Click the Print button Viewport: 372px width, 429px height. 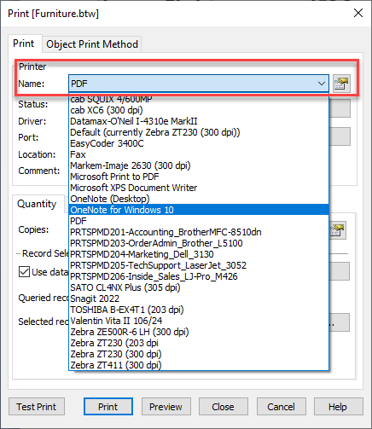[x=108, y=407]
